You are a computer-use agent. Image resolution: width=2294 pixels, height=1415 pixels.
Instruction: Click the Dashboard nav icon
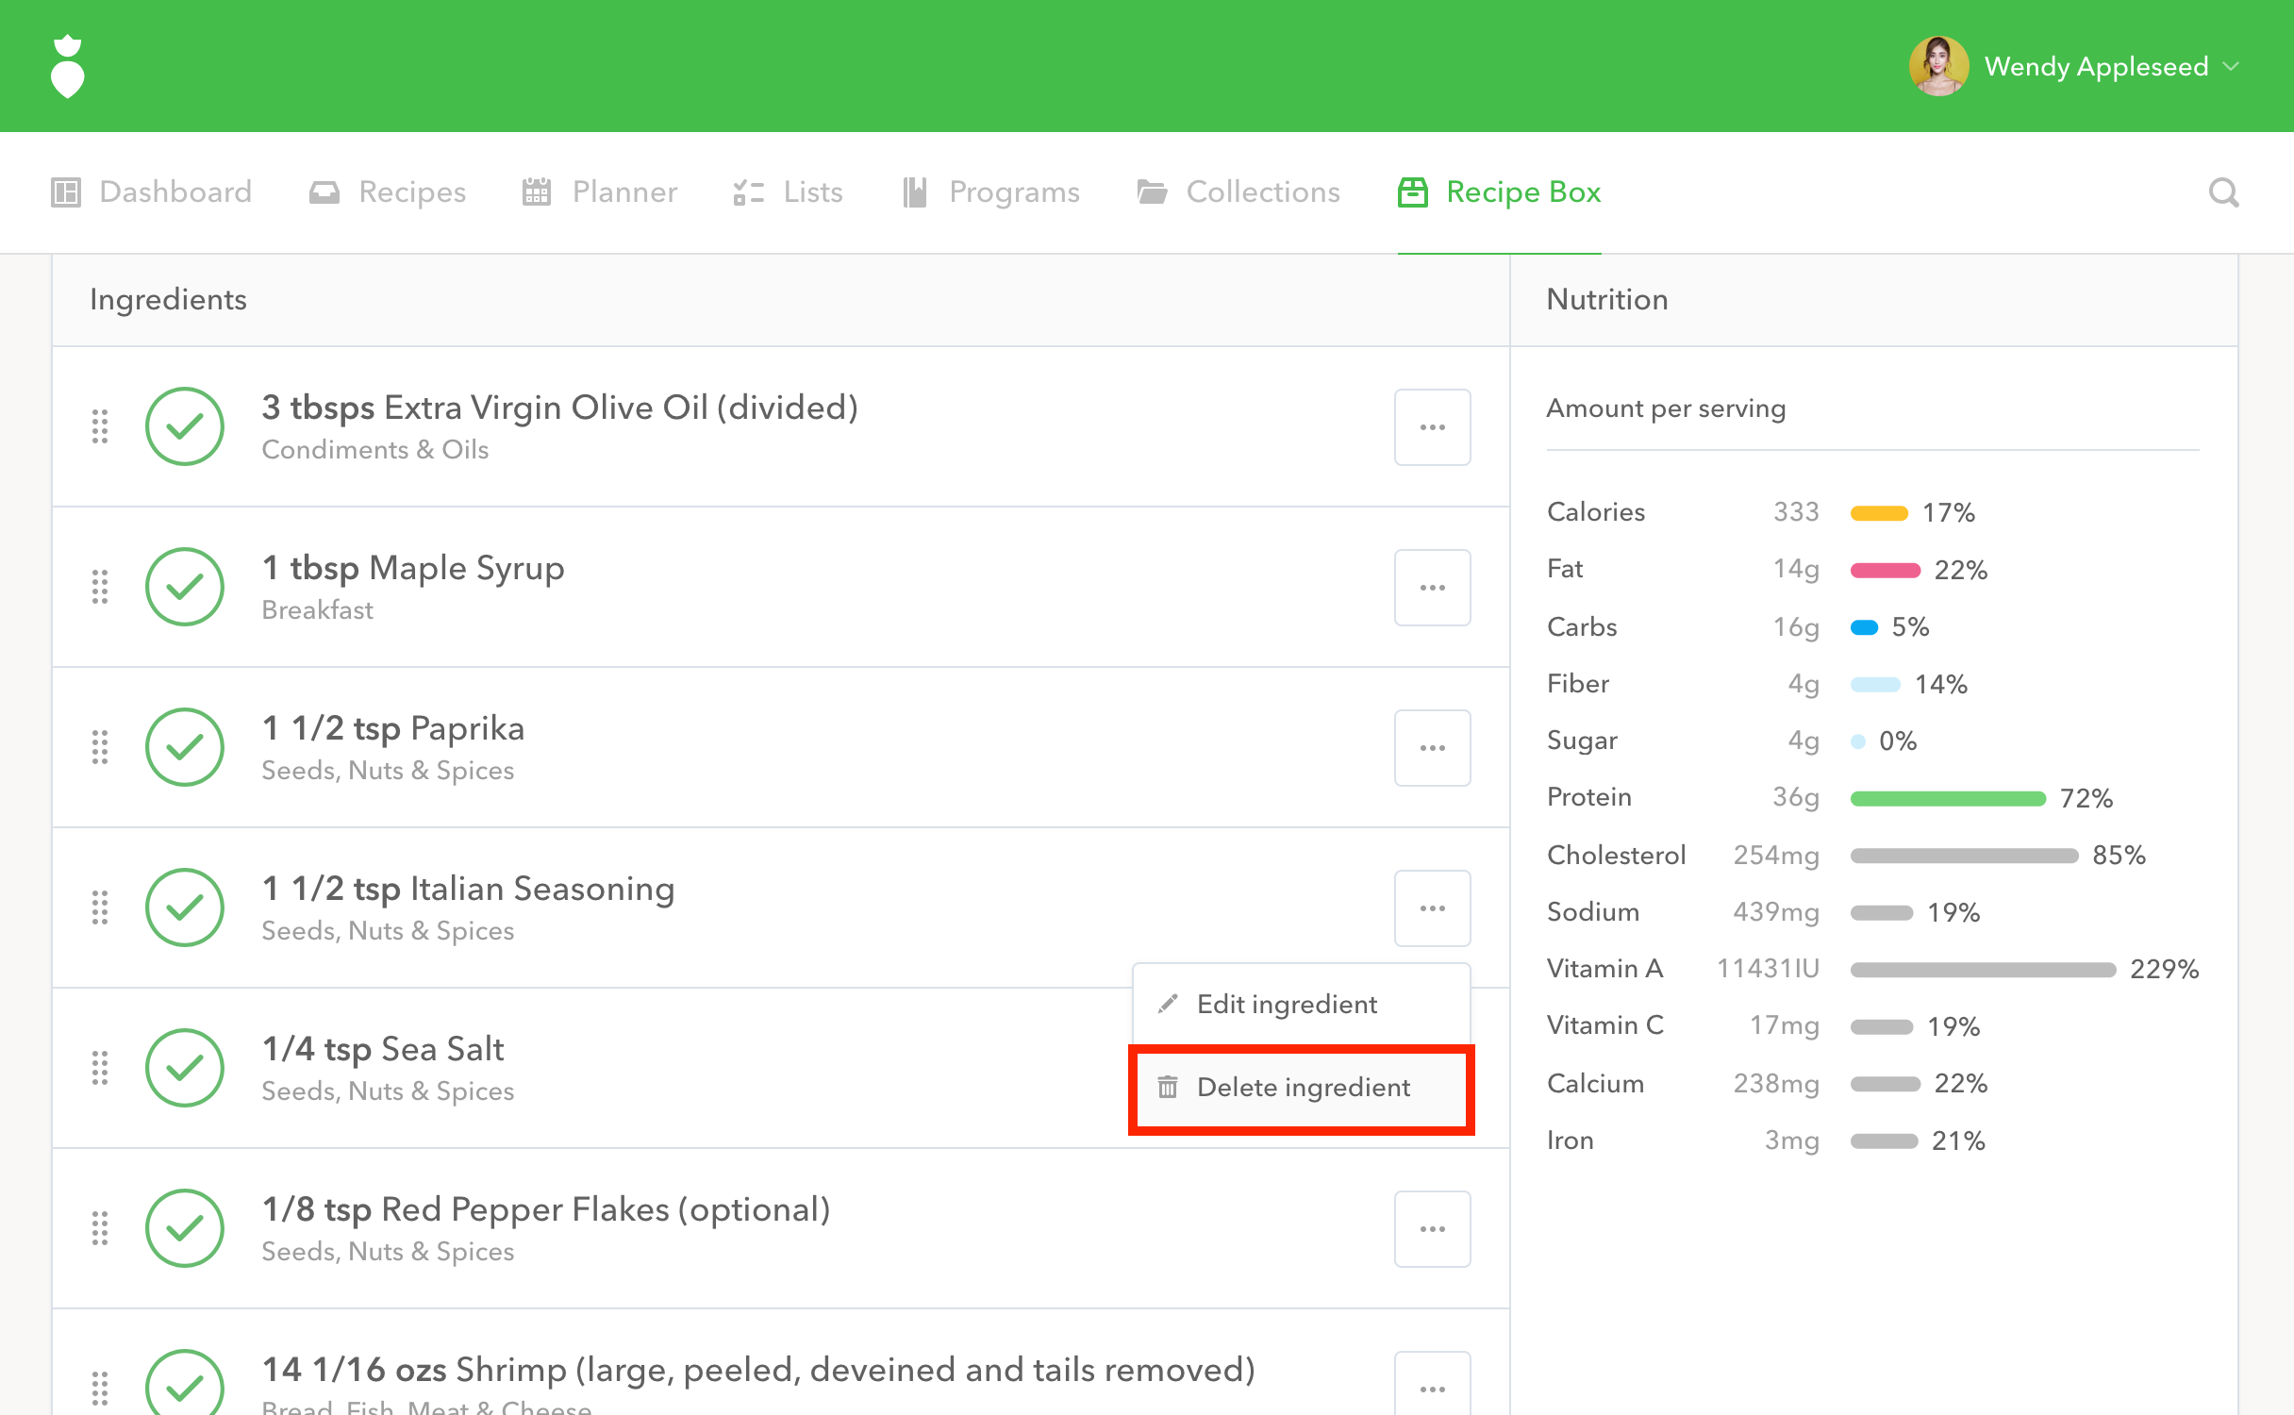(66, 192)
